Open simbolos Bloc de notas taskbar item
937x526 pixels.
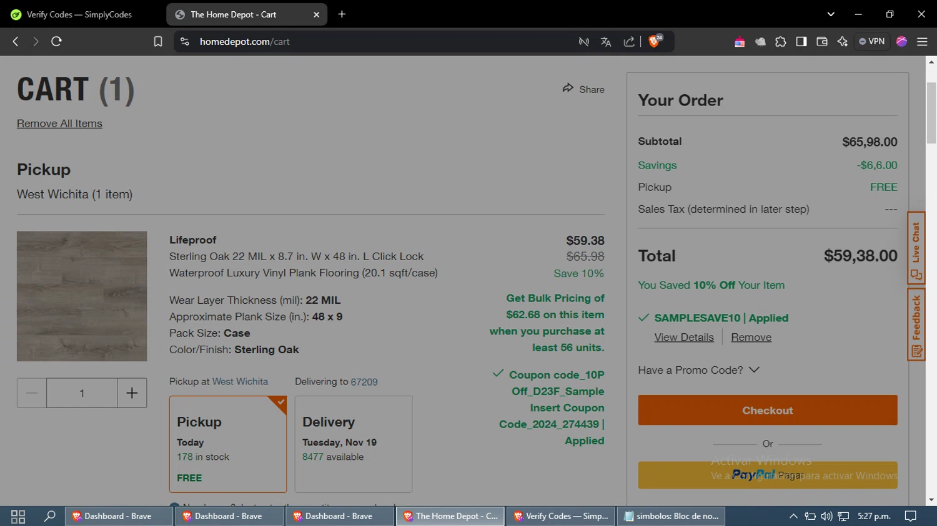pyautogui.click(x=671, y=517)
